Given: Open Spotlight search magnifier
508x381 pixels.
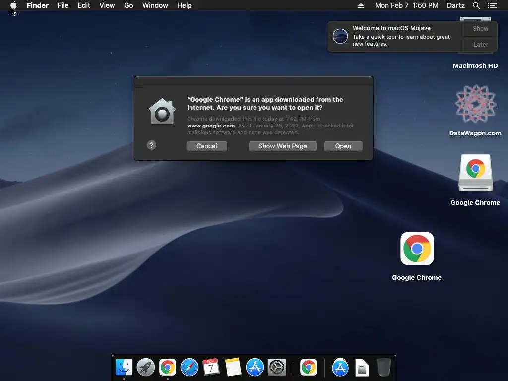Looking at the screenshot, I should click(x=476, y=5).
